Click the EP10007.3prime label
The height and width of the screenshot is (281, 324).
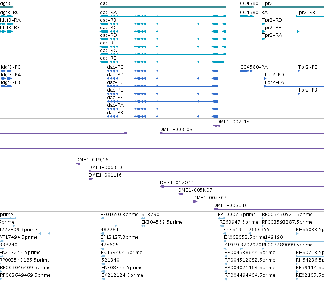click(x=236, y=215)
